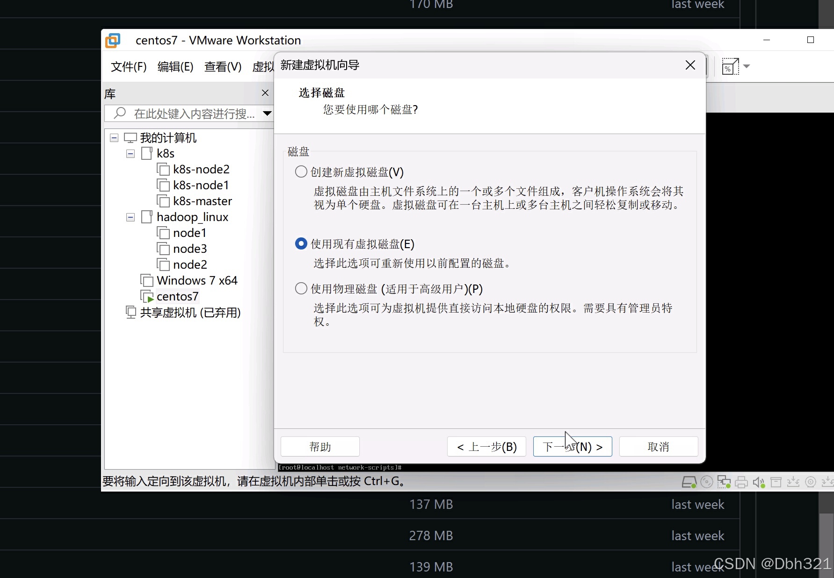Click the 137 MB size cell in background window
Viewport: 834px width, 578px height.
(431, 504)
